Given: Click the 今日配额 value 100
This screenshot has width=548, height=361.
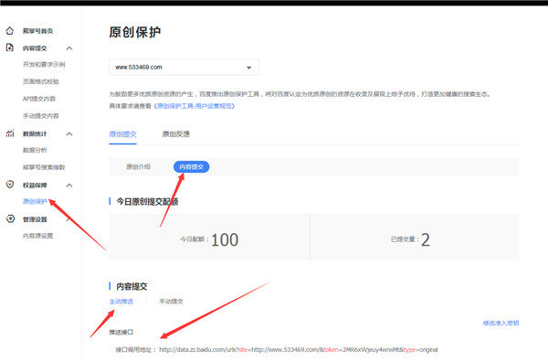Looking at the screenshot, I should click(x=225, y=240).
